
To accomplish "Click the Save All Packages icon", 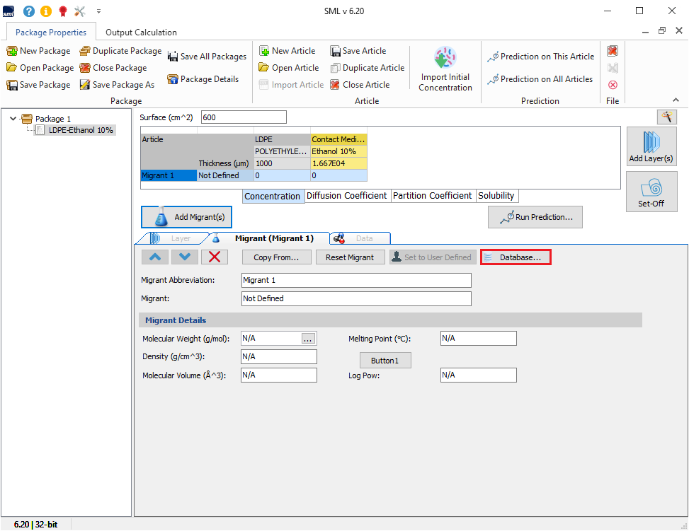I will coord(207,56).
